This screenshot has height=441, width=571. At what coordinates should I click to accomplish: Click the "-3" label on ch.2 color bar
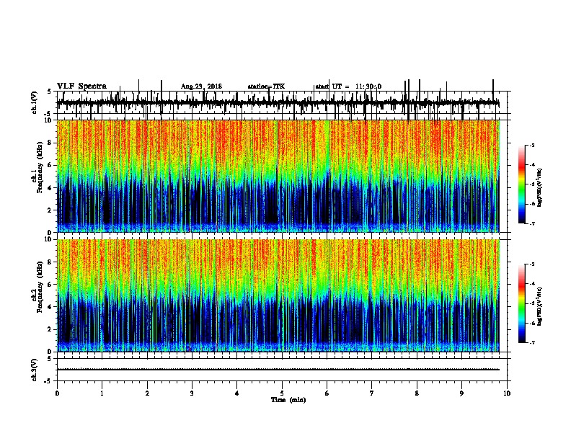tap(532, 264)
